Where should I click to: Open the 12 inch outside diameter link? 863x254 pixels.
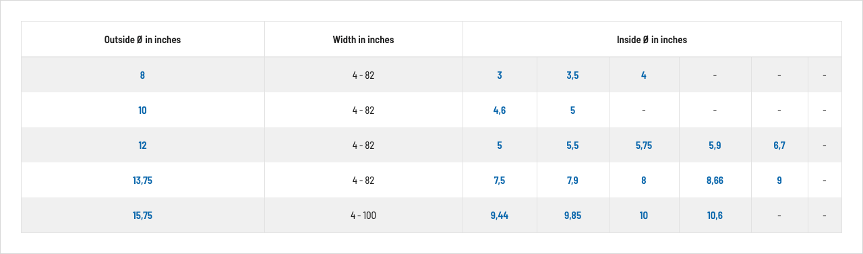[x=142, y=146]
